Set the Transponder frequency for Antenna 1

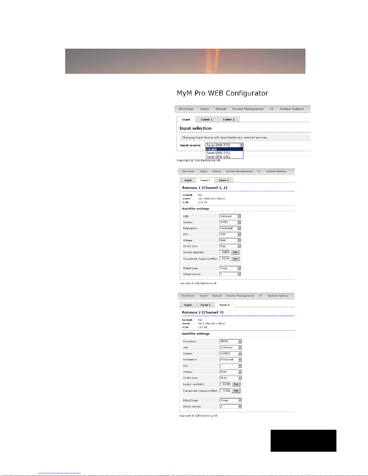tap(235, 259)
